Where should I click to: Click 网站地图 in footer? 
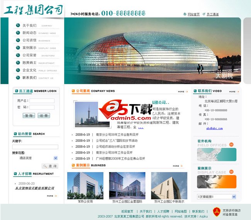181,212
